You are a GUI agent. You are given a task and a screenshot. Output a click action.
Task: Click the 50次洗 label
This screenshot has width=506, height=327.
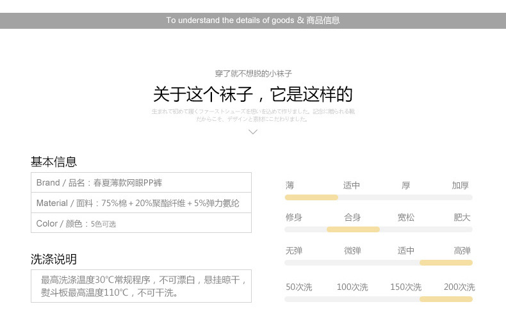tap(299, 287)
